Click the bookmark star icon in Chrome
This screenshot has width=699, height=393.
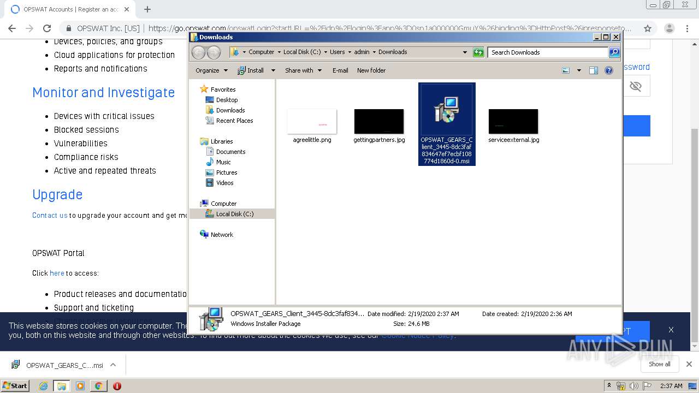648,28
